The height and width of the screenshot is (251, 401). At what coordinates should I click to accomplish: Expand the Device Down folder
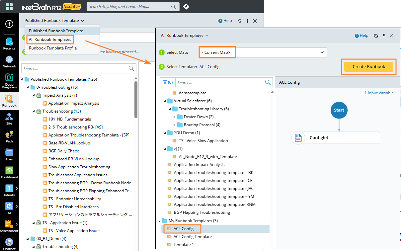tap(175, 117)
